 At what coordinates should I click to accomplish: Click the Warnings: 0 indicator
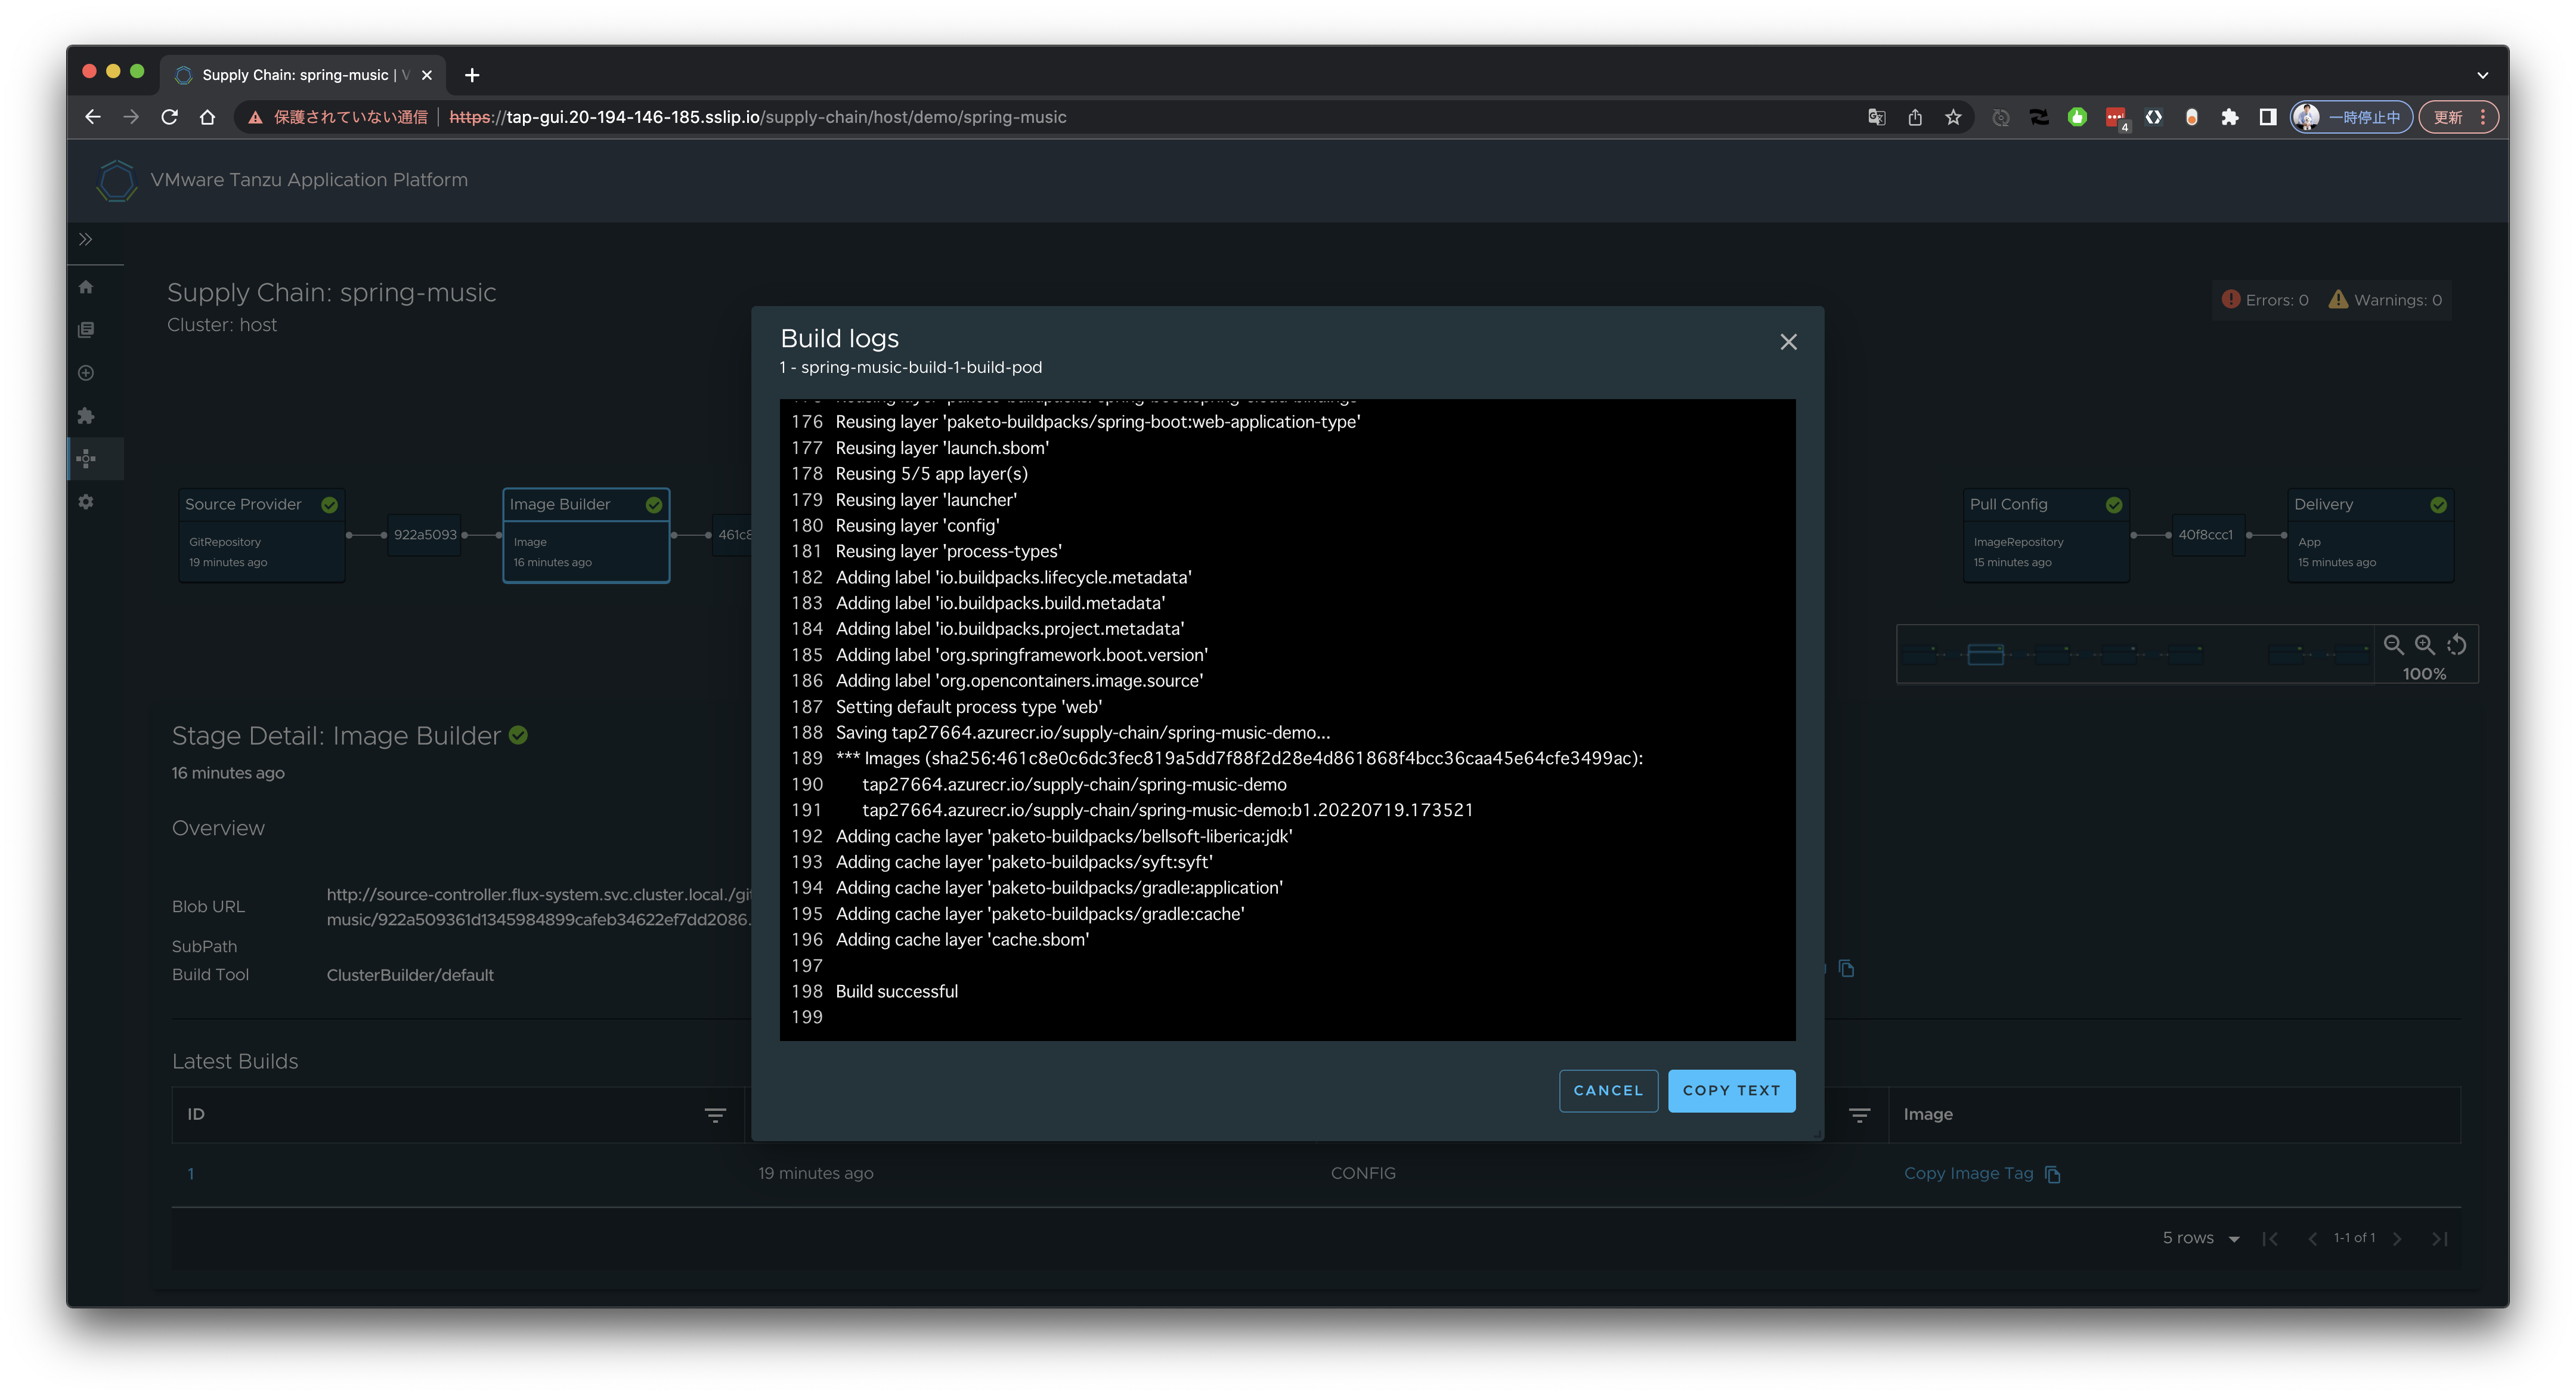point(2385,300)
